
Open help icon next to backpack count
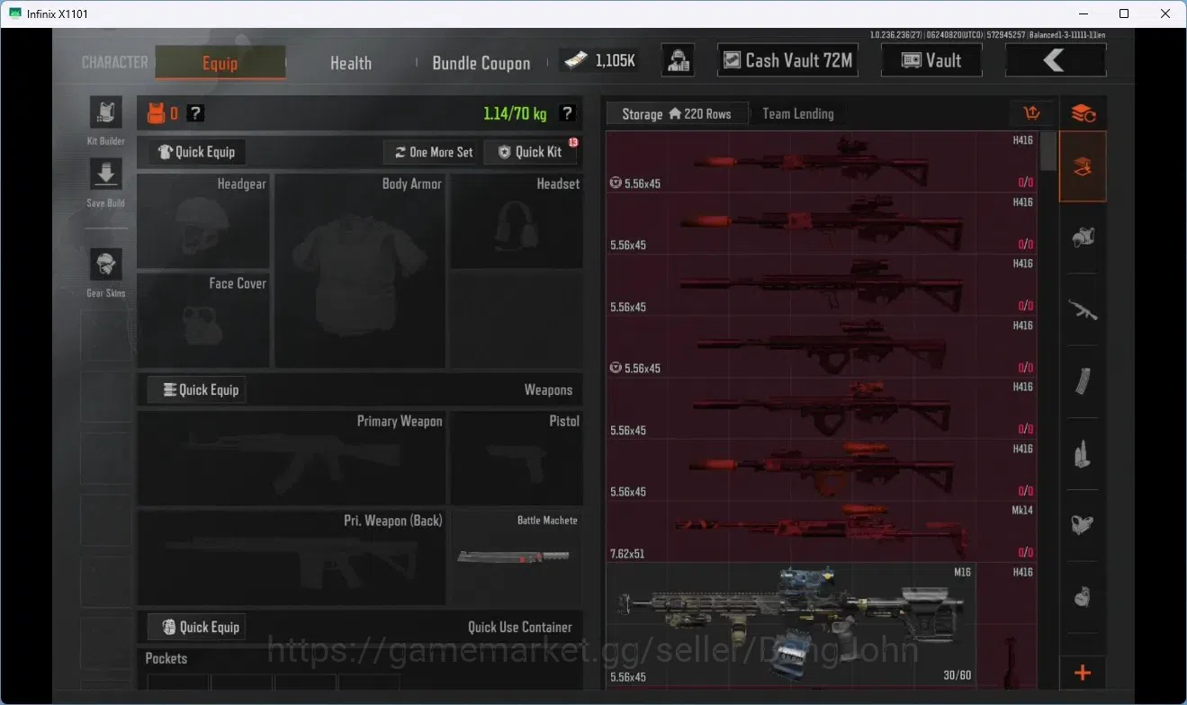point(195,113)
